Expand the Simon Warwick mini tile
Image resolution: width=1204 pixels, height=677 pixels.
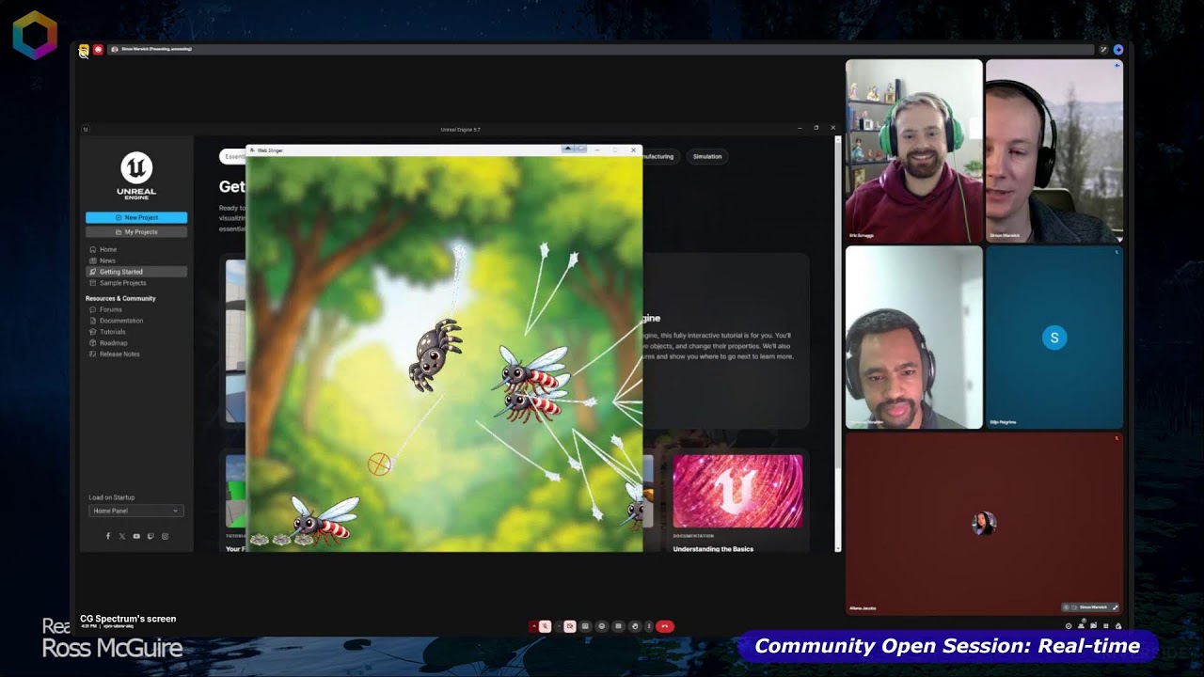tap(1116, 607)
